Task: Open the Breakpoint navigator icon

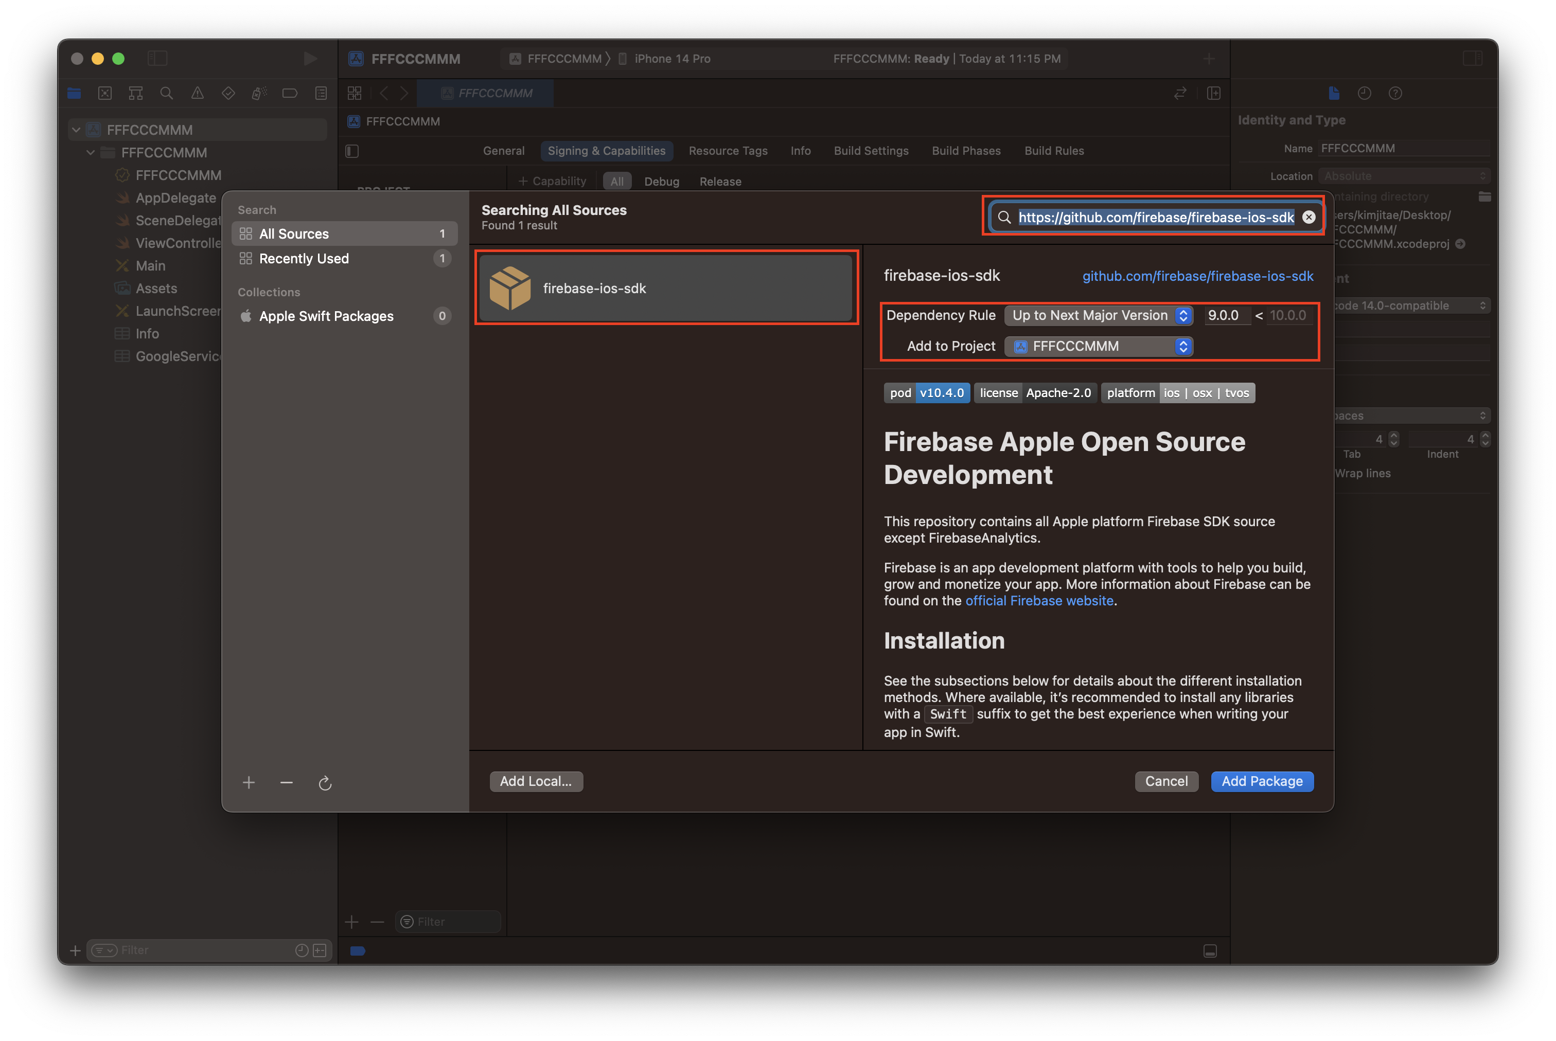Action: (x=290, y=94)
